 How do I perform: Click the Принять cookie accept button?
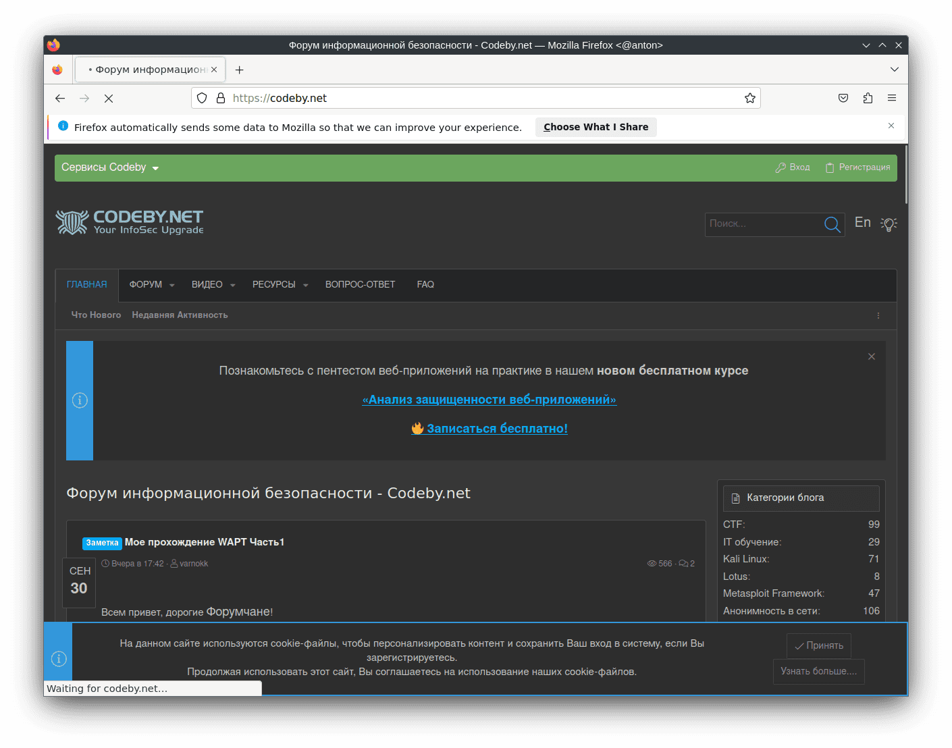click(818, 645)
